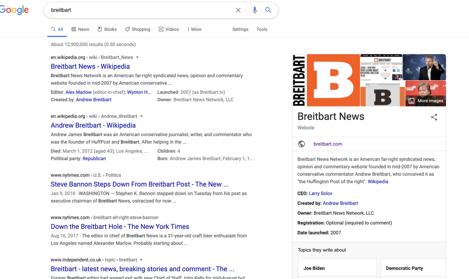Screen dimensions: 469x279
Task: Click the Google logo
Action: coord(14,10)
